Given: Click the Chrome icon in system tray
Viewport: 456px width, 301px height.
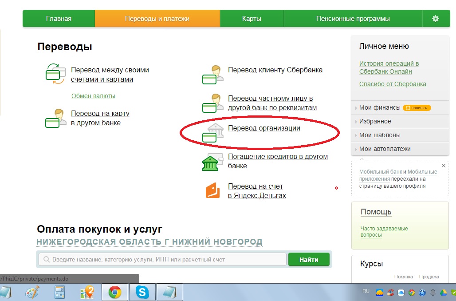Looking at the screenshot, I should (412, 292).
